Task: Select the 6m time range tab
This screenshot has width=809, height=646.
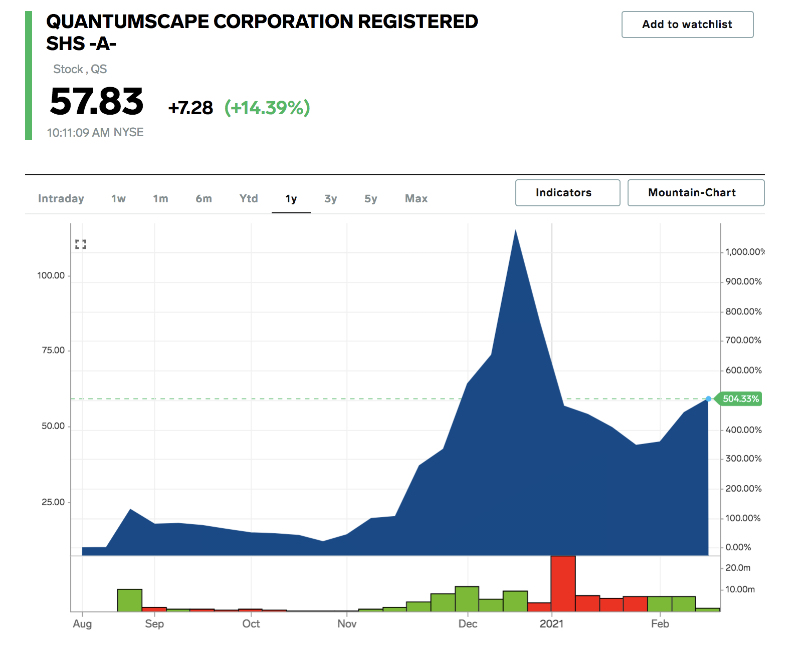Action: (x=204, y=199)
